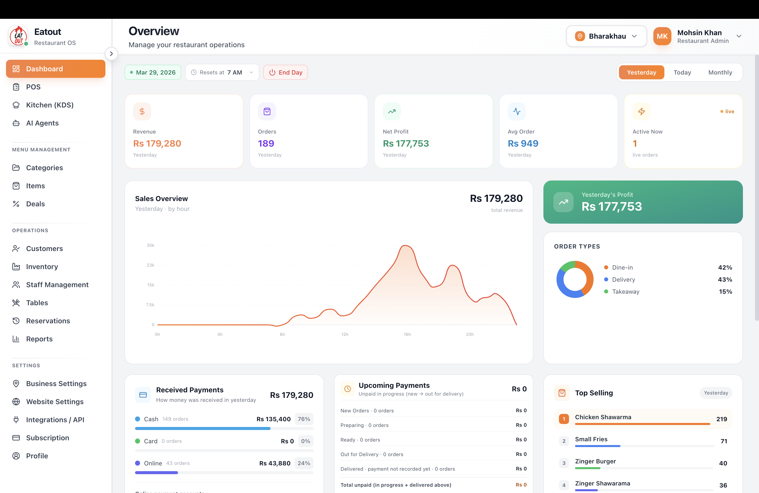
Task: Expand the Mohsin Khan account menu
Action: point(739,36)
